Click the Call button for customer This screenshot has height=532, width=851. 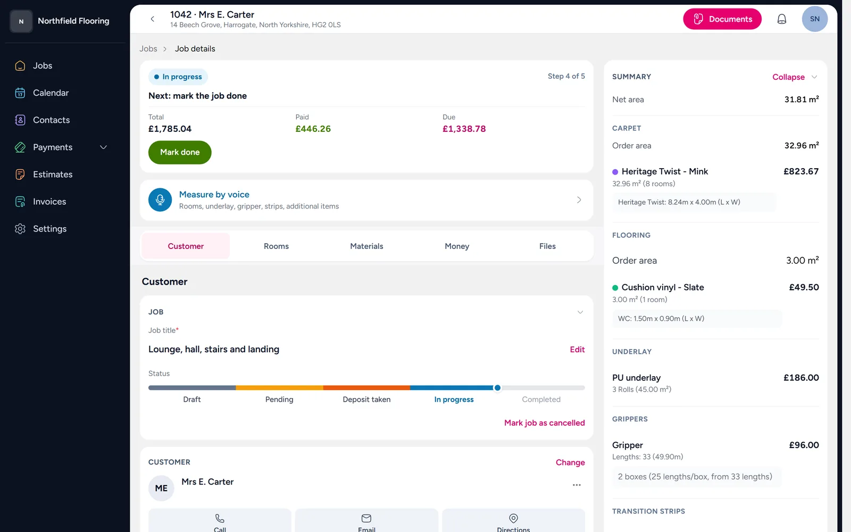(x=220, y=521)
